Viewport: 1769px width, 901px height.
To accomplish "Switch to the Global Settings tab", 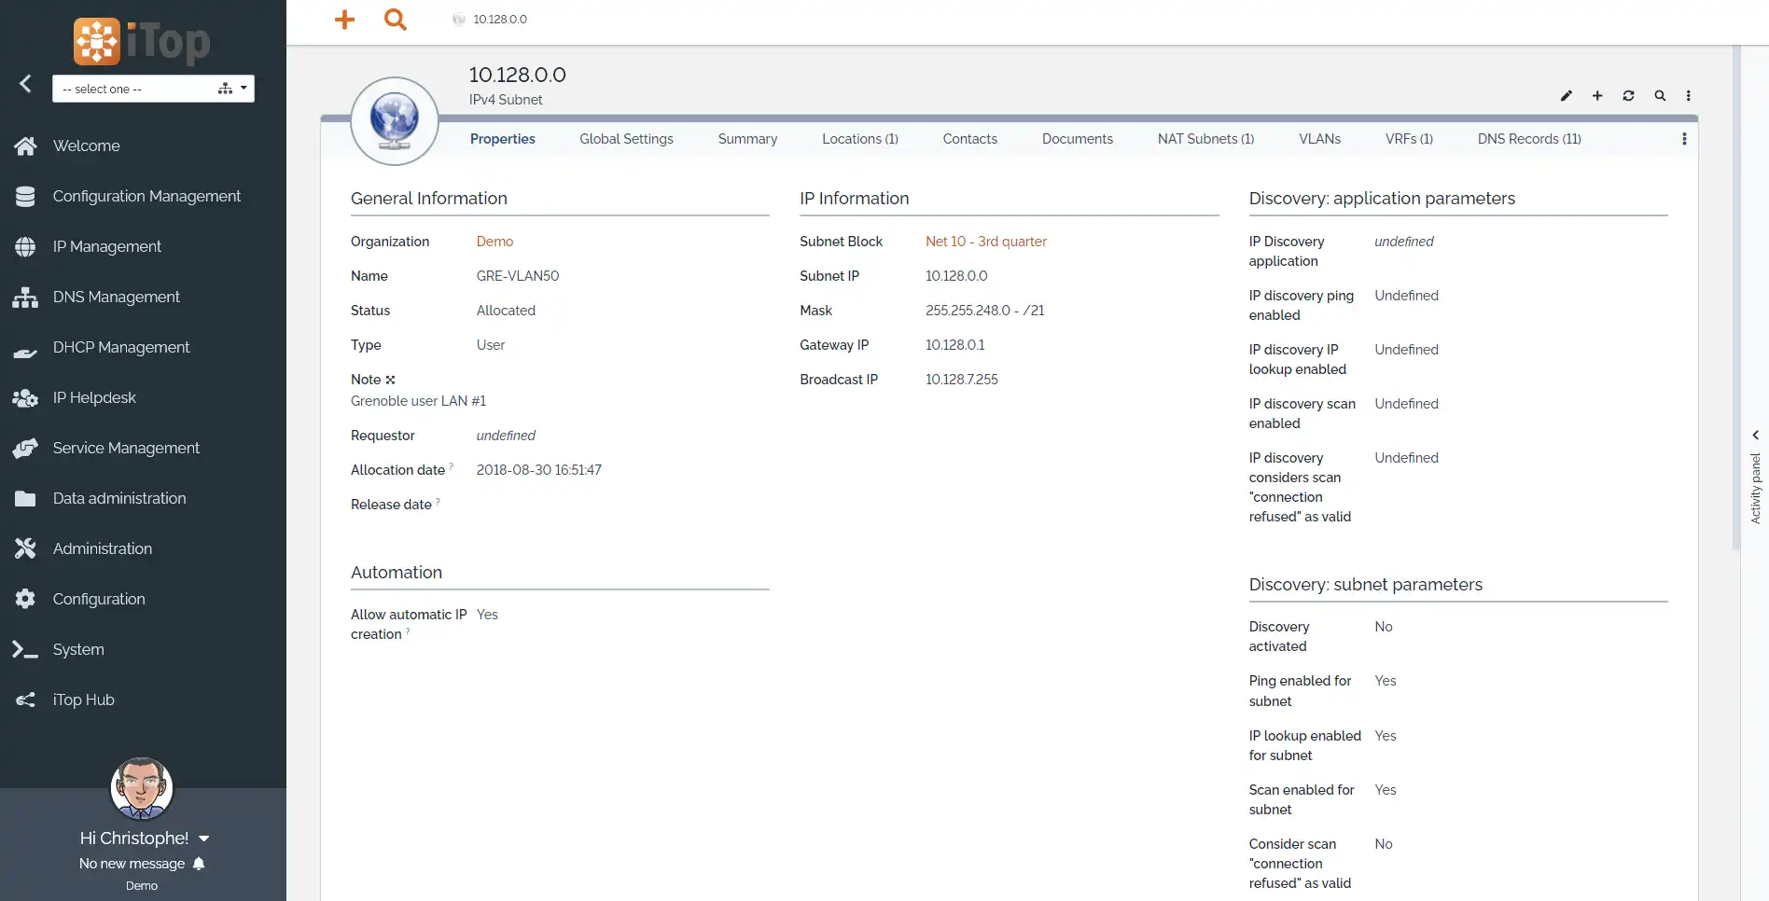I will (626, 139).
